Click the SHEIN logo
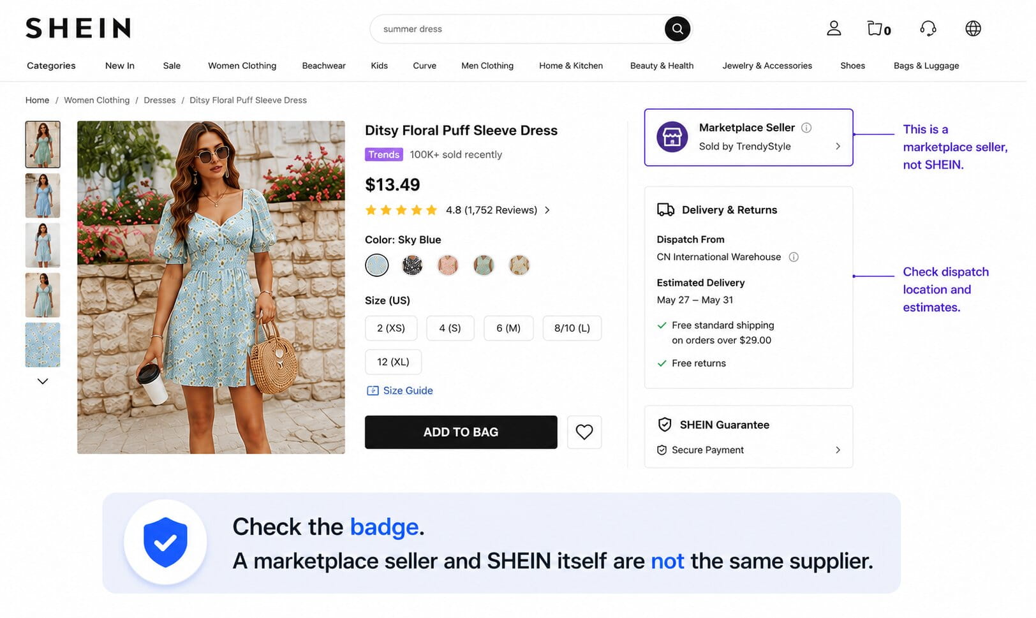Viewport: 1036px width, 618px height. coord(78,28)
